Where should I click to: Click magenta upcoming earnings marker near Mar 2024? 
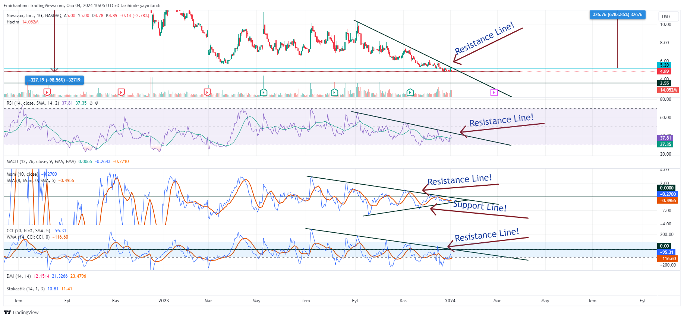(494, 92)
